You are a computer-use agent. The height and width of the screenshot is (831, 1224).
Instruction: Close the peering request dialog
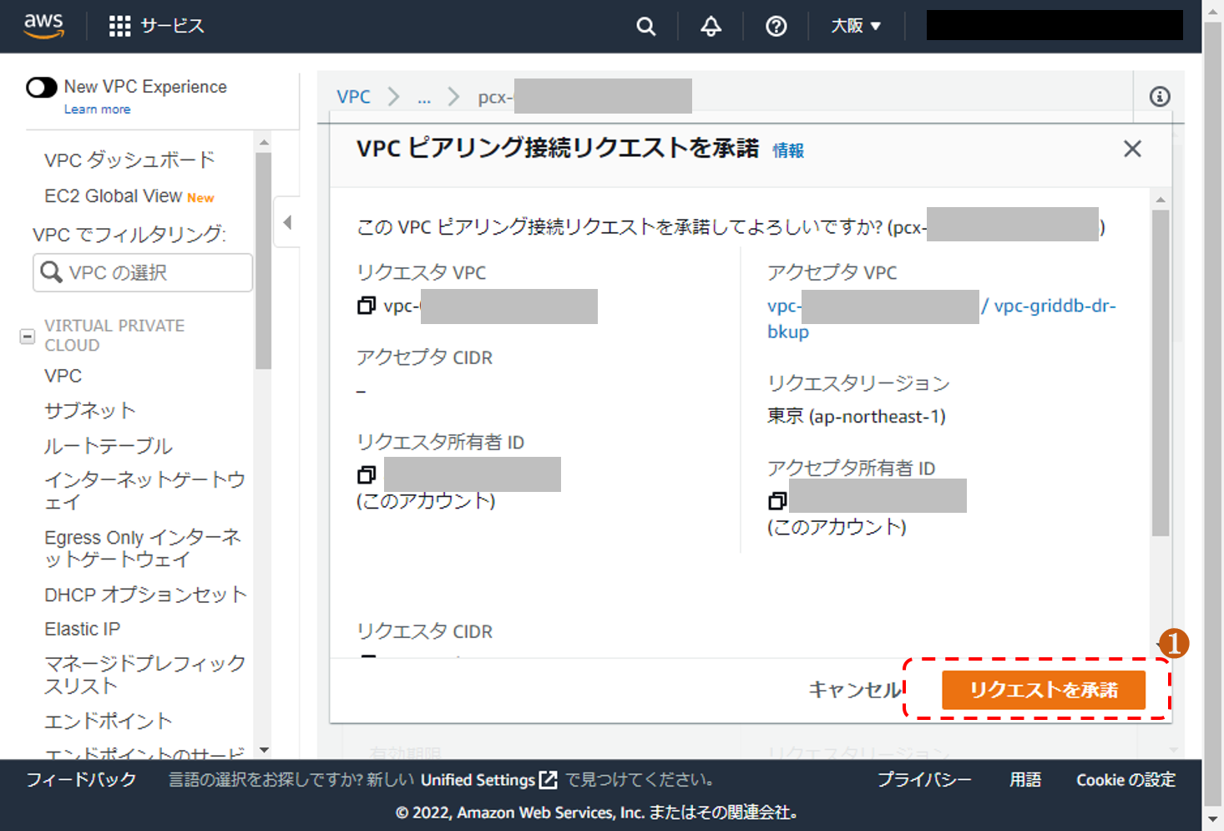point(1132,149)
